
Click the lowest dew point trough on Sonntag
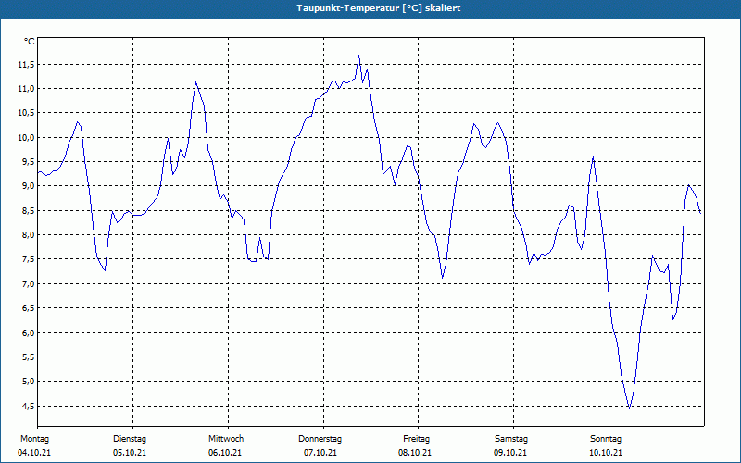pos(630,408)
